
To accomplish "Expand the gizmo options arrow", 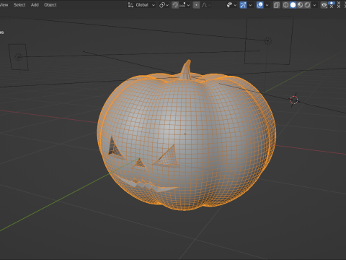I will click(x=250, y=5).
